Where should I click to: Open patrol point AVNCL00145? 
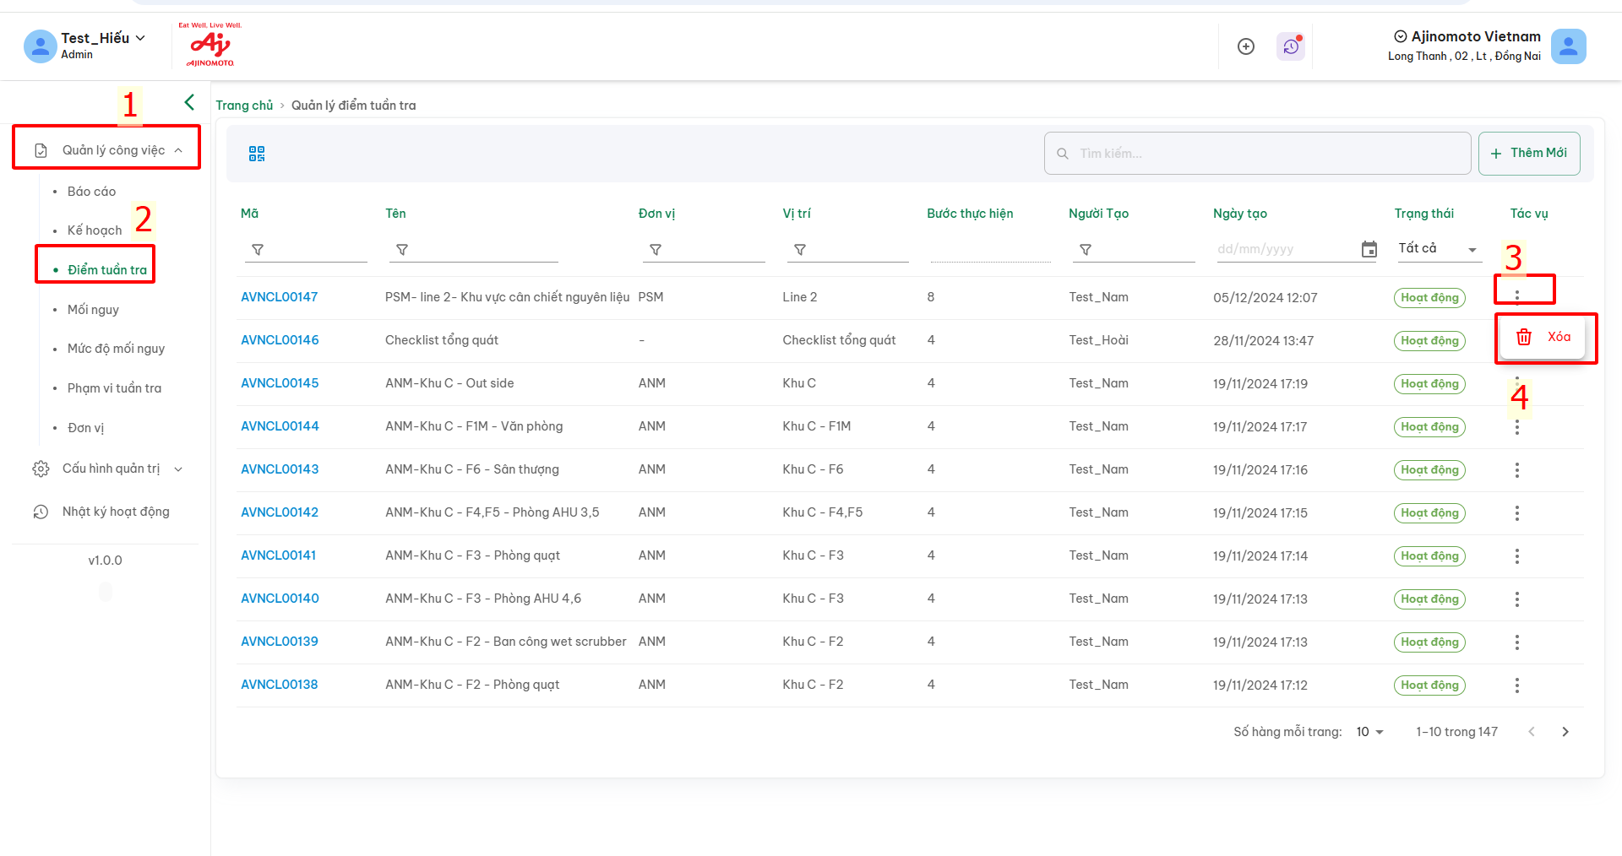(x=280, y=383)
